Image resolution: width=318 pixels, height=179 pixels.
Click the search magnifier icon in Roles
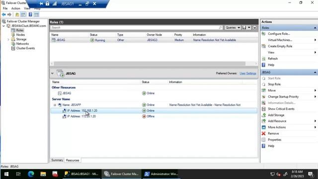tap(221, 27)
